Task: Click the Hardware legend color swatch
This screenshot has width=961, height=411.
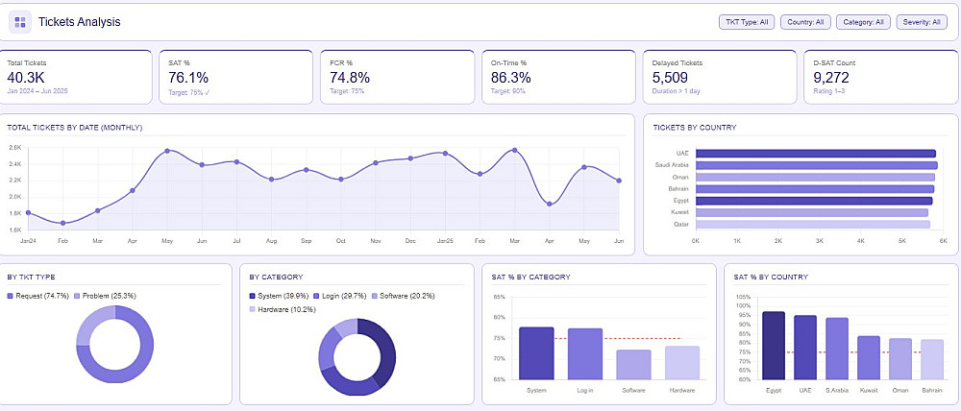Action: 253,309
